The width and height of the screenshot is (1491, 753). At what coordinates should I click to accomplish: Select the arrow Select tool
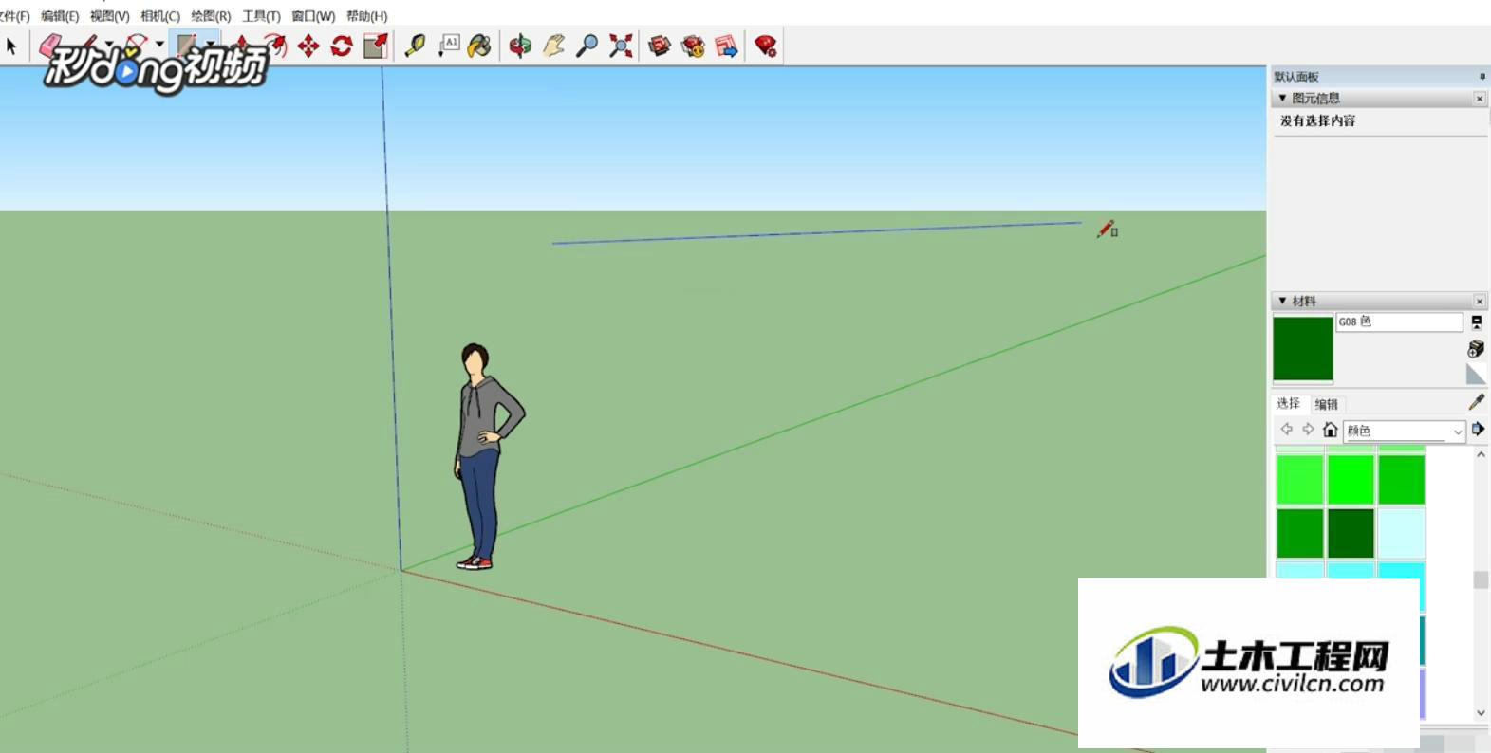11,46
